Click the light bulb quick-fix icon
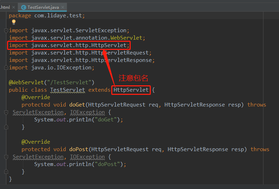The image size is (279, 189). pyautogui.click(x=14, y=22)
